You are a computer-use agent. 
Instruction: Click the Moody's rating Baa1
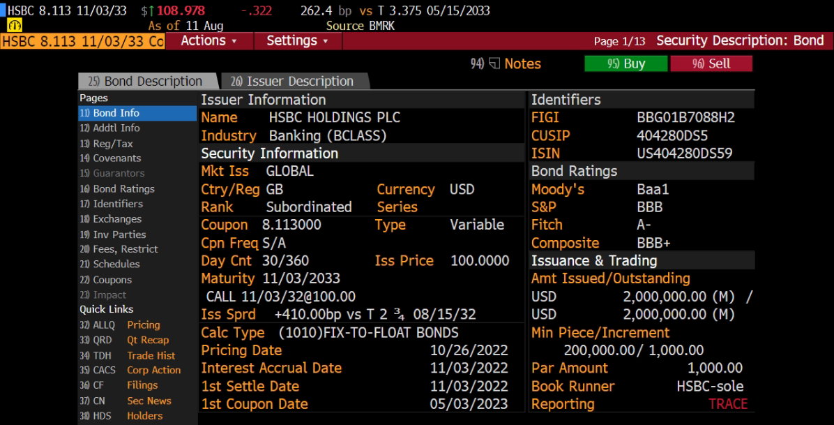point(653,190)
